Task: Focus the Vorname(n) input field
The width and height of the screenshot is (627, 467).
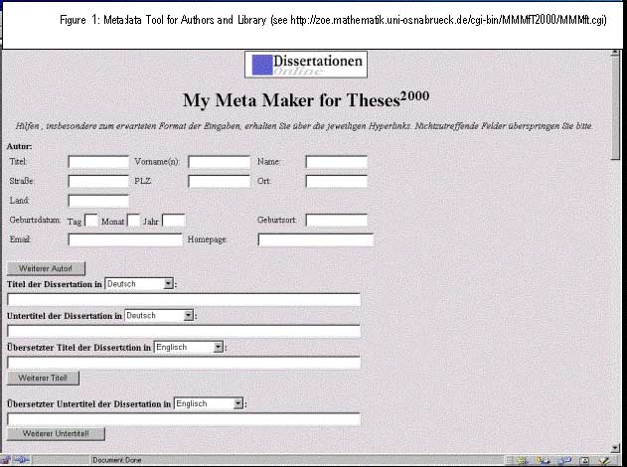Action: (x=220, y=162)
